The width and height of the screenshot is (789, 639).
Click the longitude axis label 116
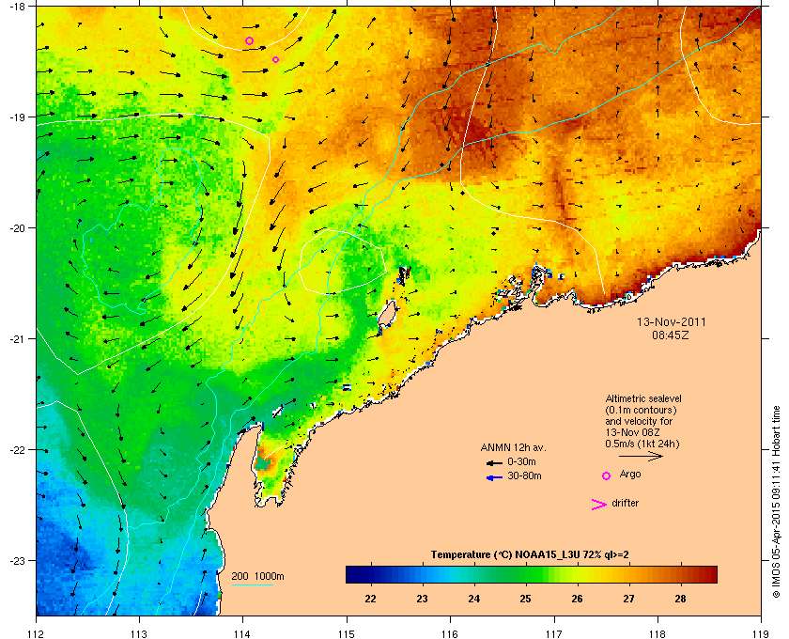tap(450, 634)
